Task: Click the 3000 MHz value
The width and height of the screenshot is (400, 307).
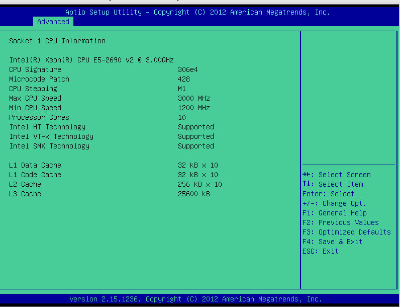Action: pyautogui.click(x=194, y=98)
